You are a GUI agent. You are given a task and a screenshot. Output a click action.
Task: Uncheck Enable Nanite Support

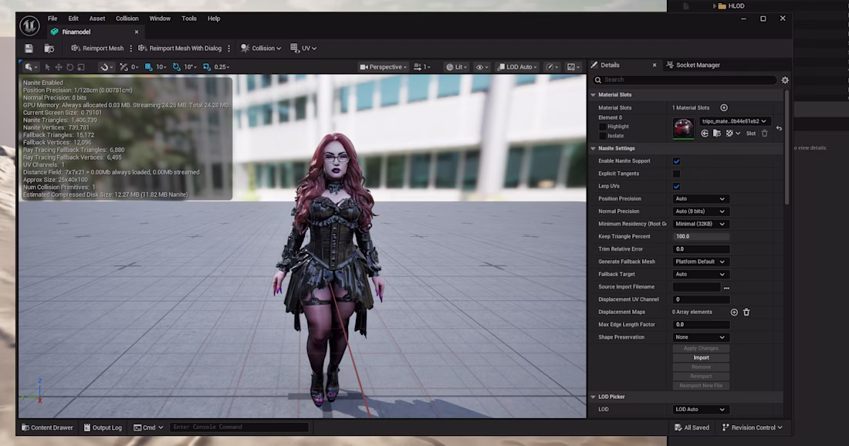[676, 161]
